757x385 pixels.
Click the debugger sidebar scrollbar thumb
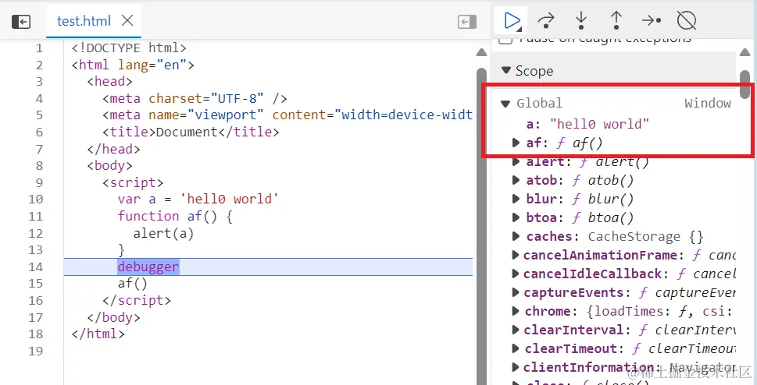coord(745,84)
